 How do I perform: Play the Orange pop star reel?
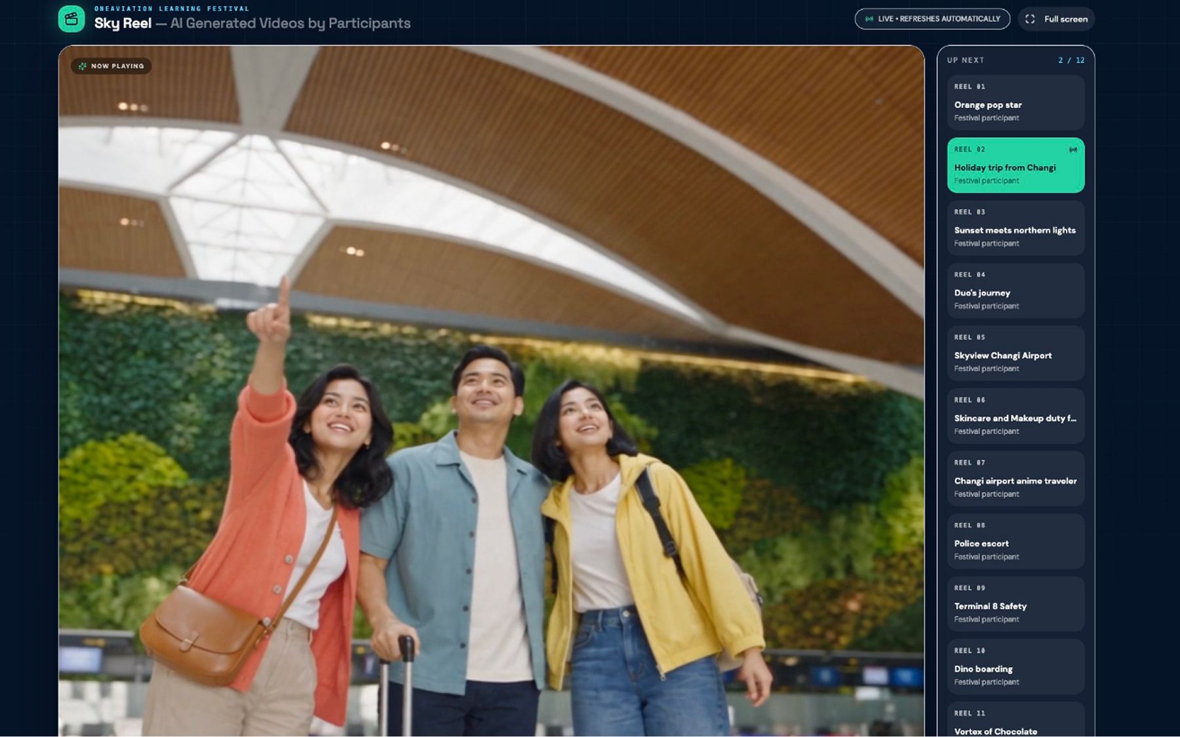[x=1015, y=102]
